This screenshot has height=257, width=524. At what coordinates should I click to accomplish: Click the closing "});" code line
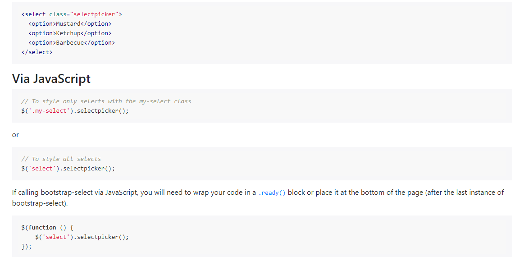[x=27, y=247]
